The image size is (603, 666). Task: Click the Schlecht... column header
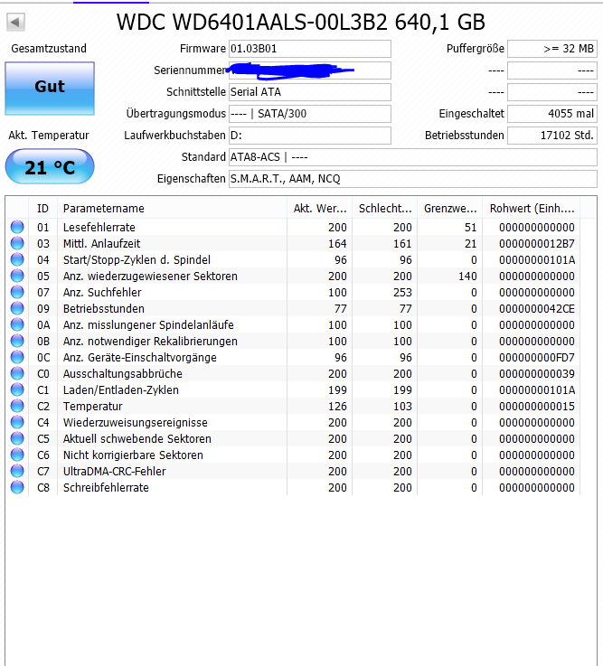tap(384, 209)
